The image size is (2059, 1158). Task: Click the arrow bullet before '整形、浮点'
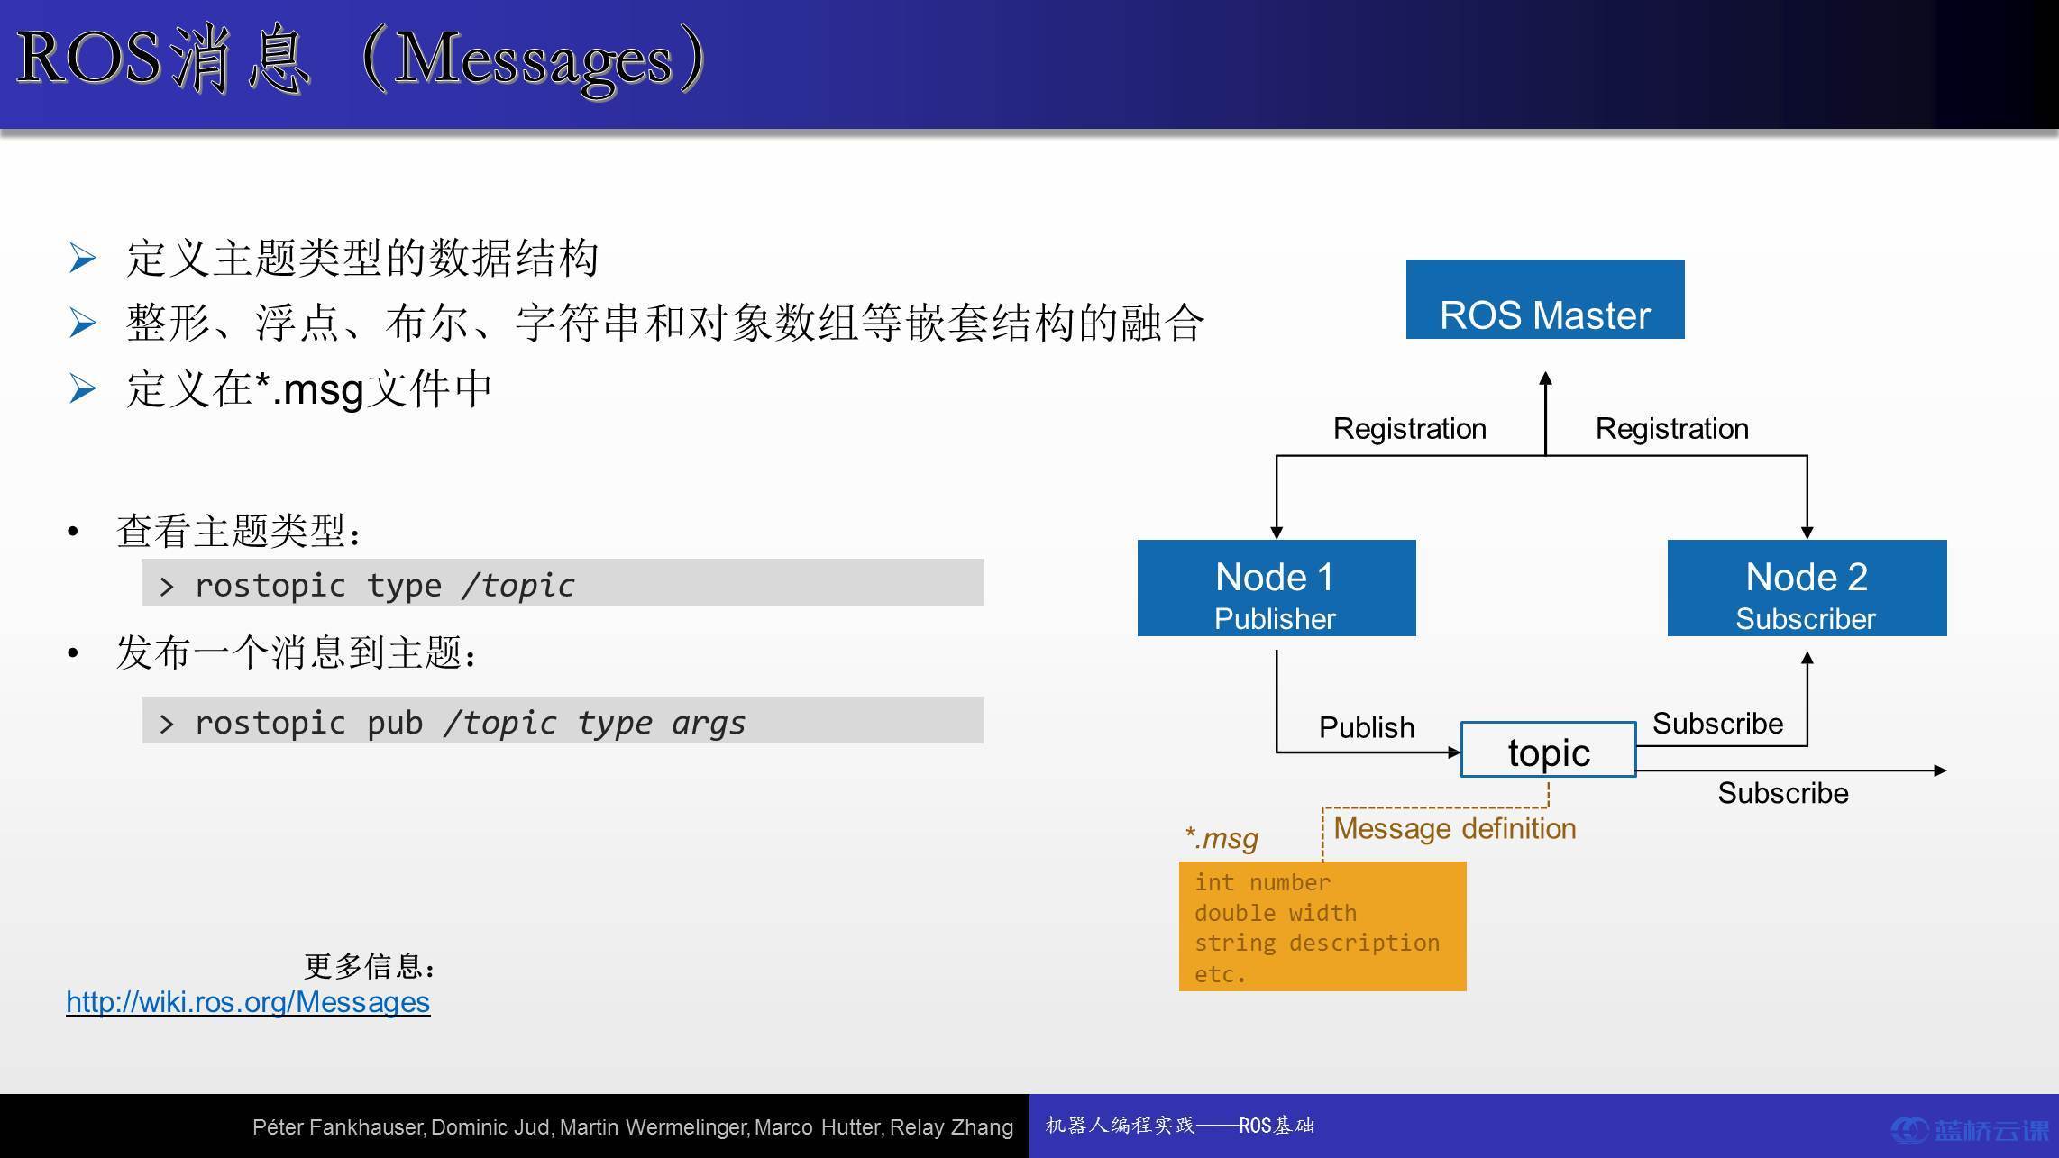point(82,324)
